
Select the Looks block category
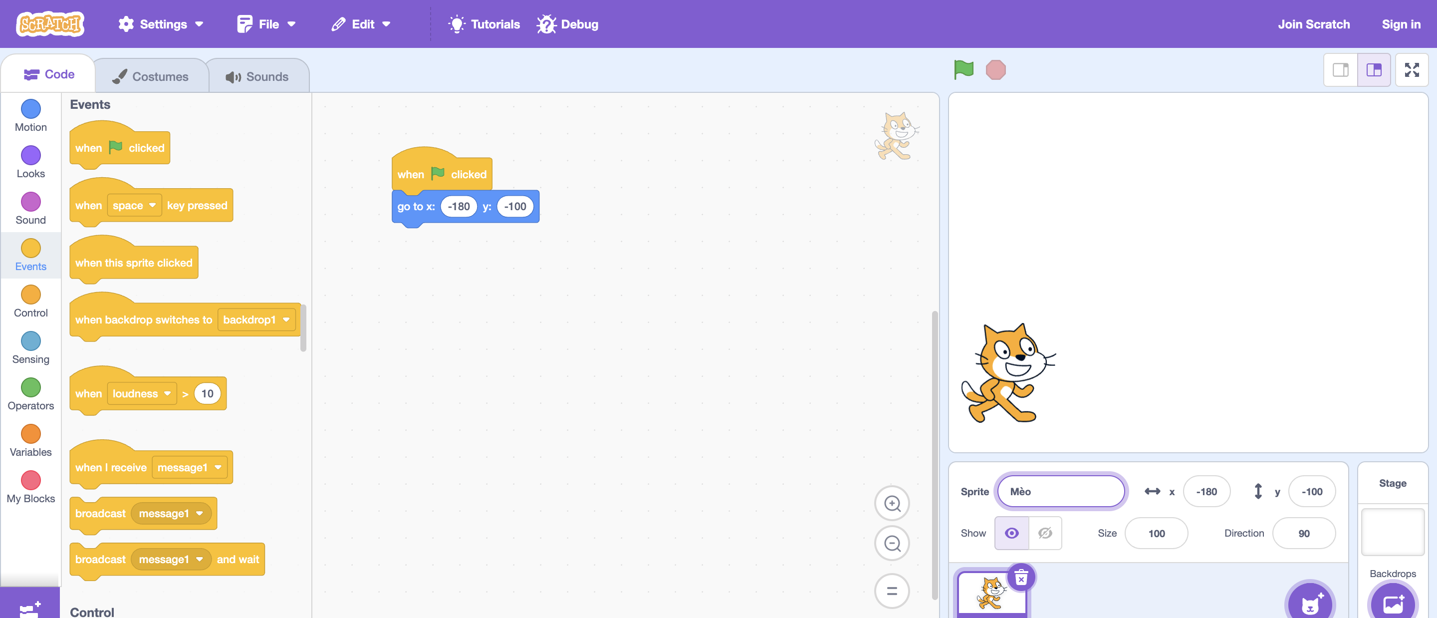[30, 162]
